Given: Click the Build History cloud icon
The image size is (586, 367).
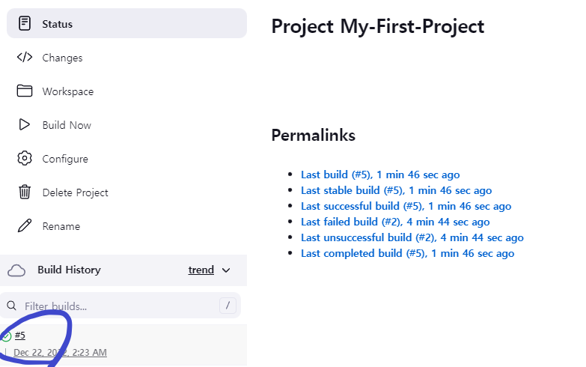Looking at the screenshot, I should click(x=16, y=270).
